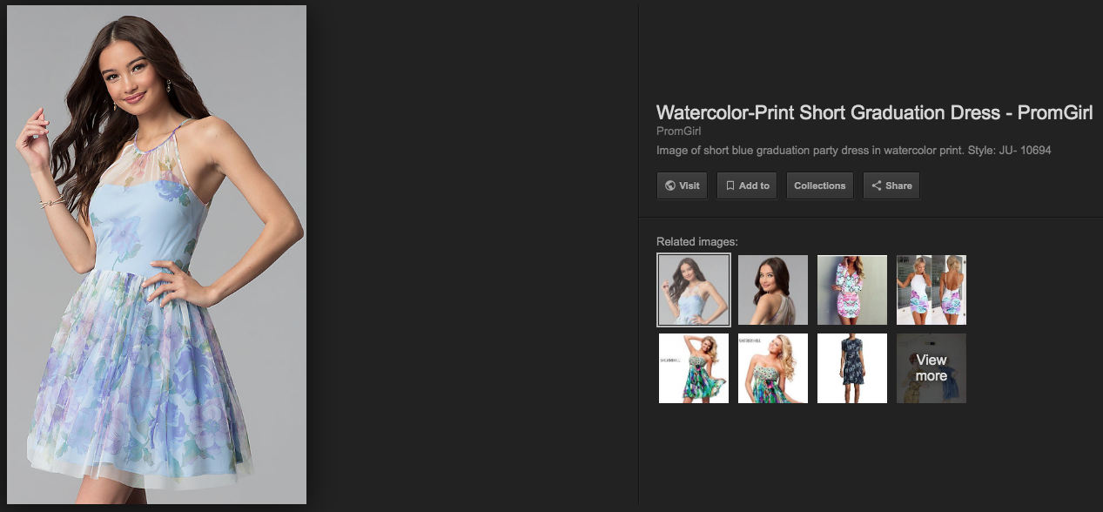Click the Add to text label
This screenshot has height=512, width=1103.
pos(754,185)
